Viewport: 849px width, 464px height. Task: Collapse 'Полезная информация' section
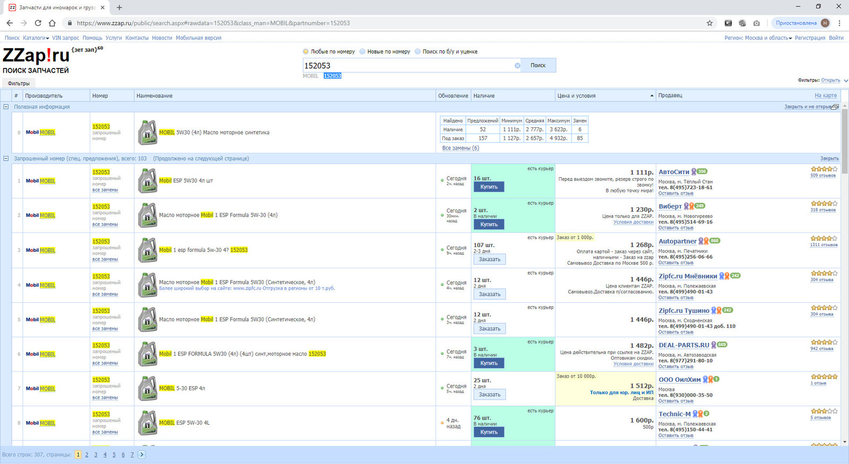tap(6, 107)
